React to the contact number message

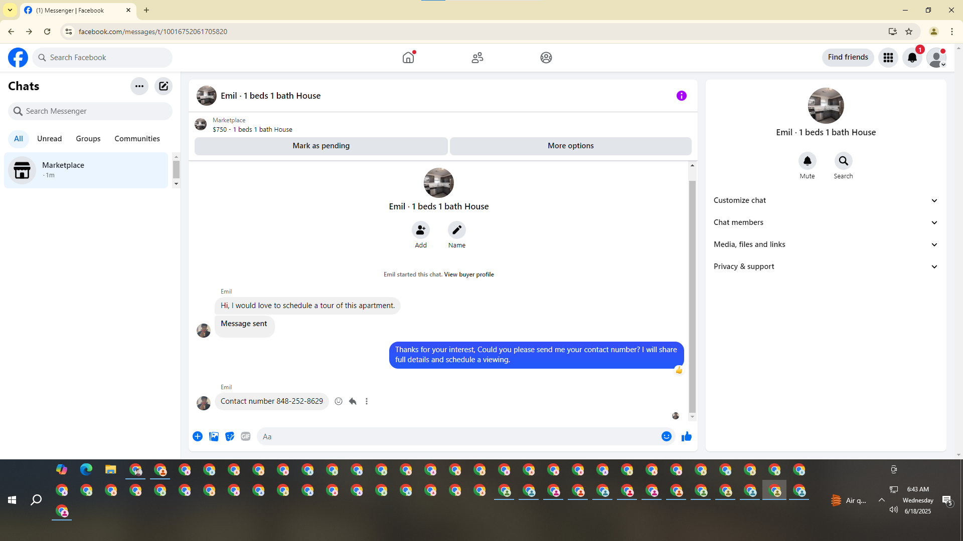point(339,401)
